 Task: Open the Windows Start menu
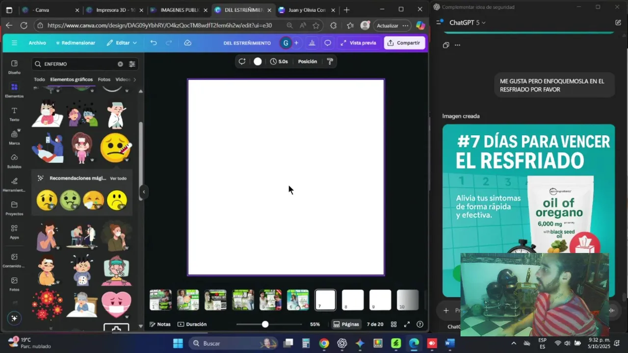[x=178, y=343]
